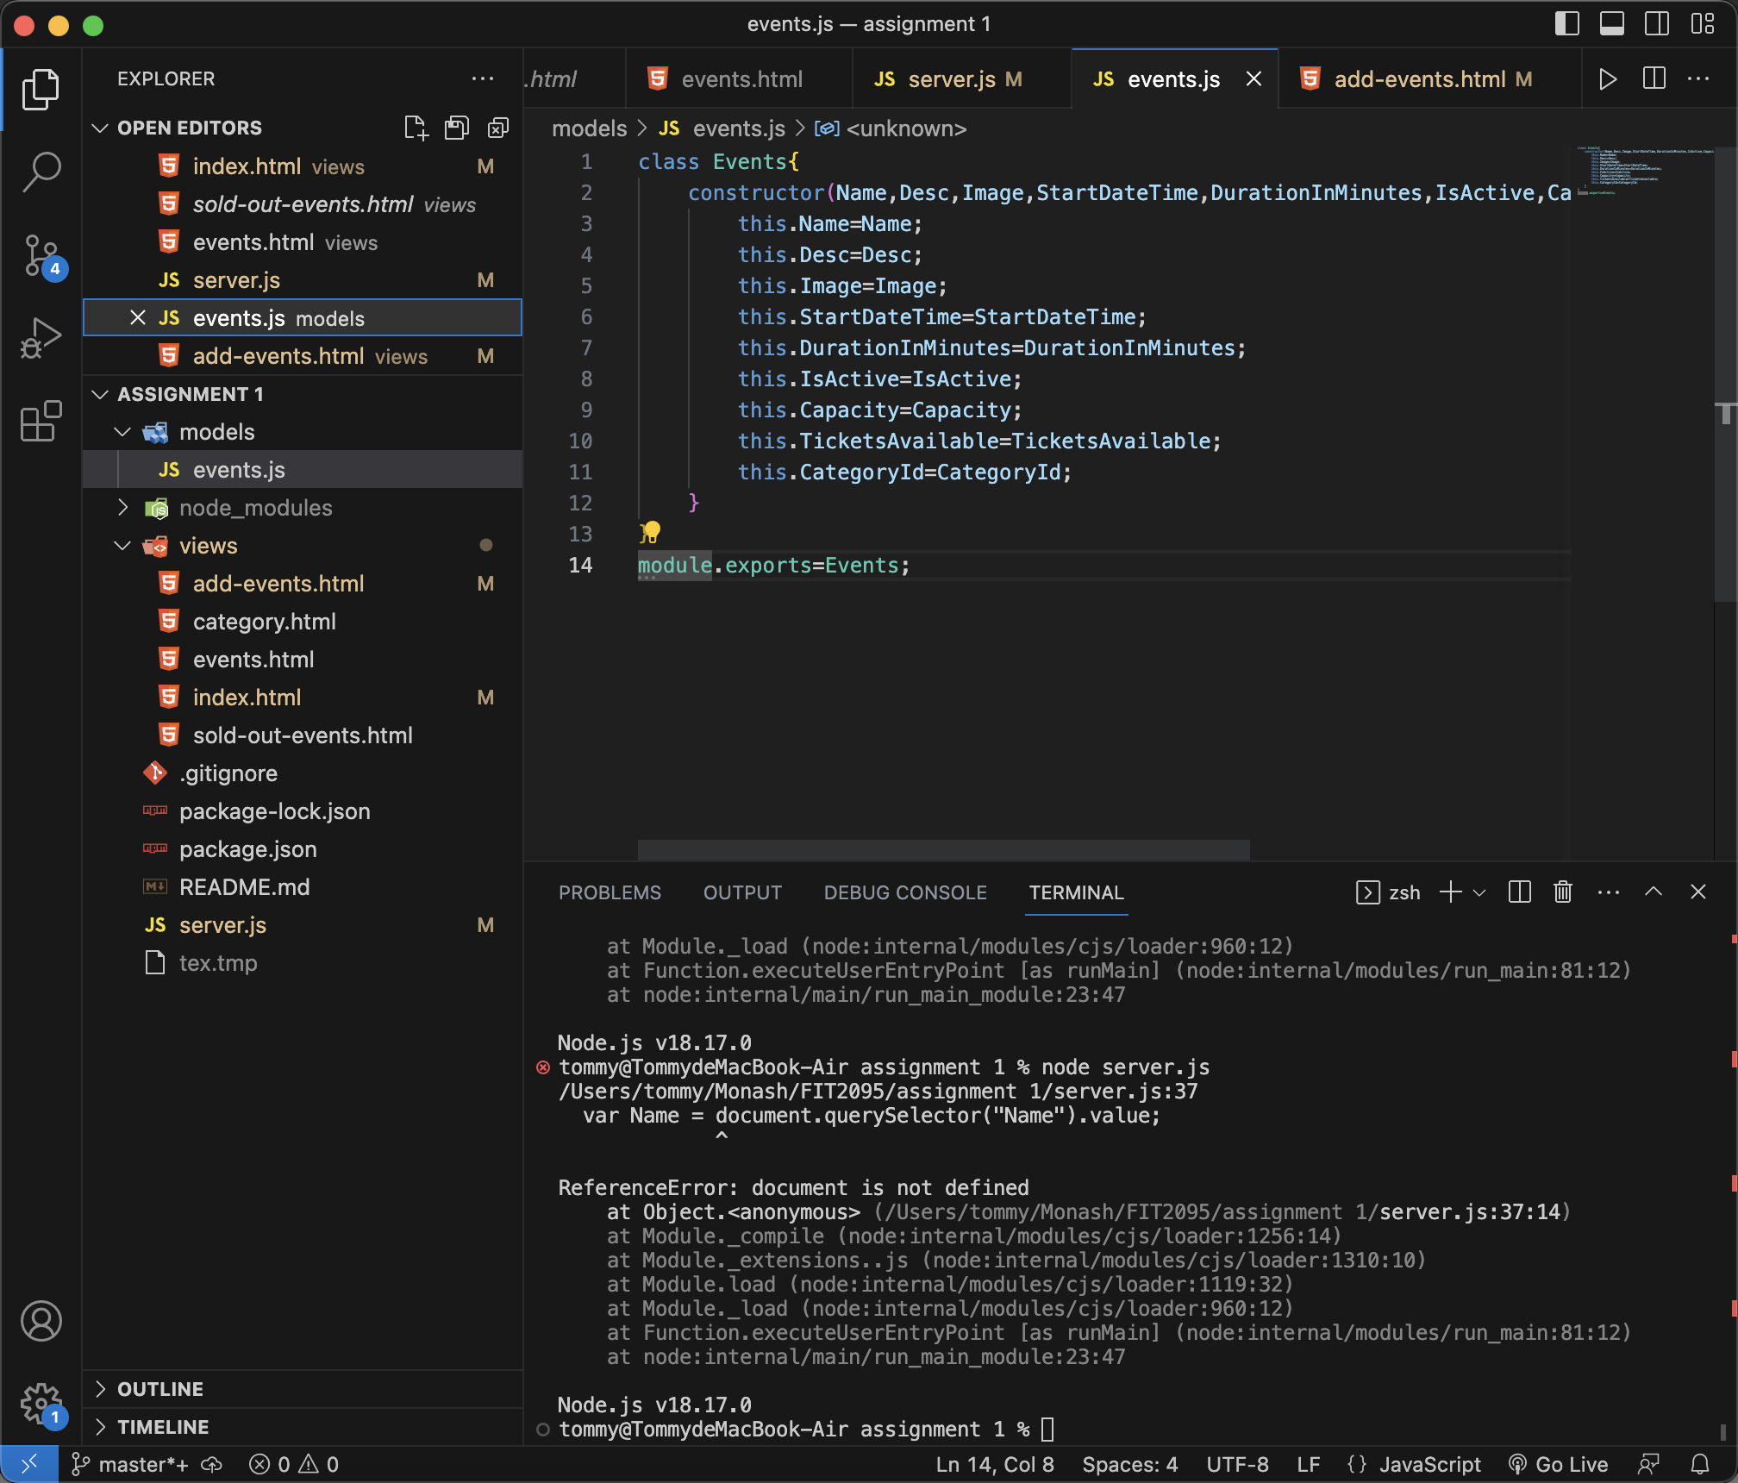1738x1483 pixels.
Task: Collapse the ASSIGNMENT 1 folder section
Action: point(100,394)
